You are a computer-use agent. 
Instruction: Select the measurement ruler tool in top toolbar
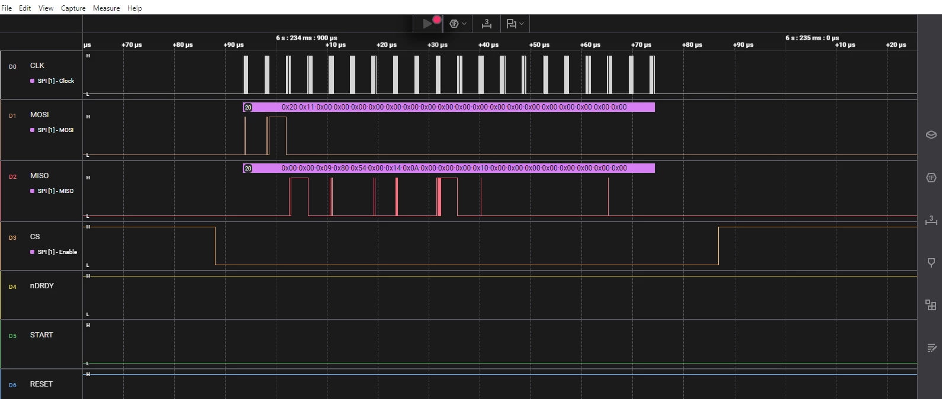[486, 24]
